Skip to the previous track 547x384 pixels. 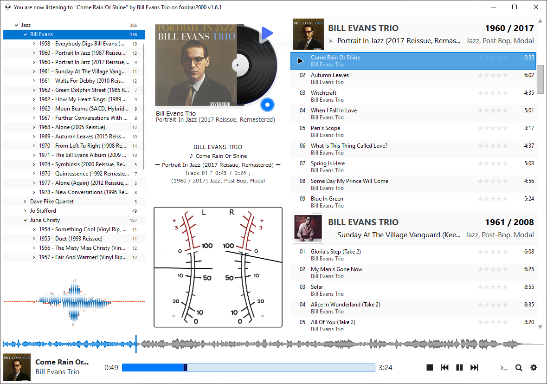(444, 367)
